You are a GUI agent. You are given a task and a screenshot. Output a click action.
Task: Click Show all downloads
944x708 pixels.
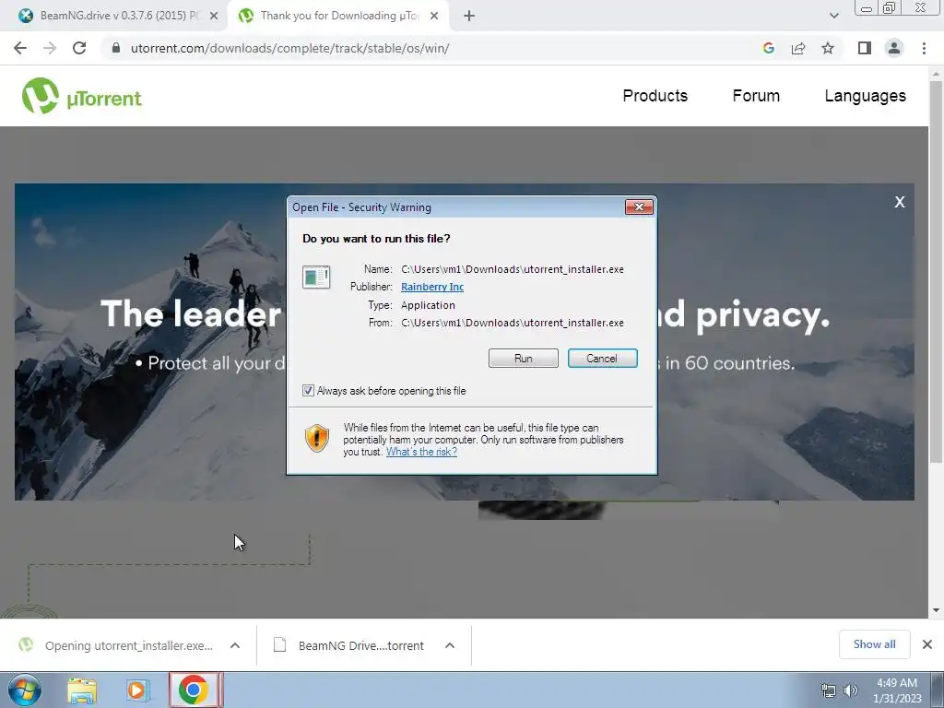coord(874,644)
